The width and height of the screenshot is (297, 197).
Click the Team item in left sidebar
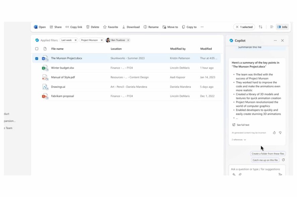[8, 128]
